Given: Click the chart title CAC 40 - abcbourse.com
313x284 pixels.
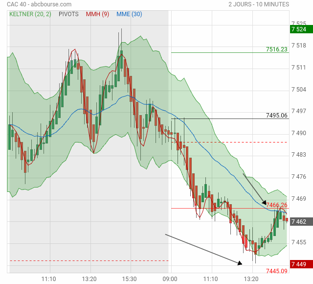Looking at the screenshot, I should [x=39, y=4].
